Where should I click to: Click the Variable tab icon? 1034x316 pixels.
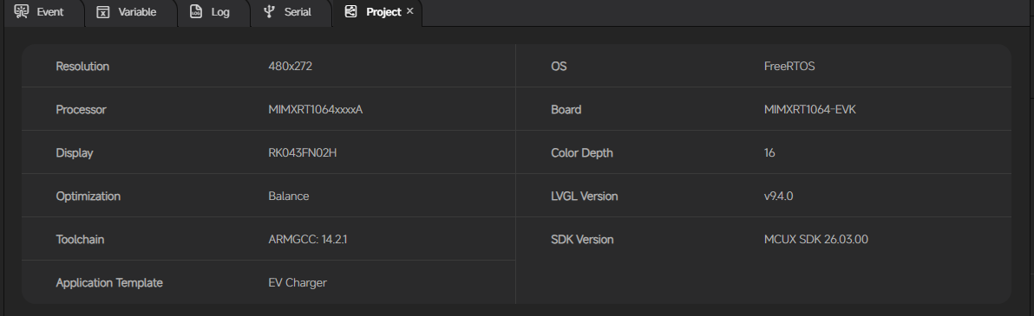103,12
